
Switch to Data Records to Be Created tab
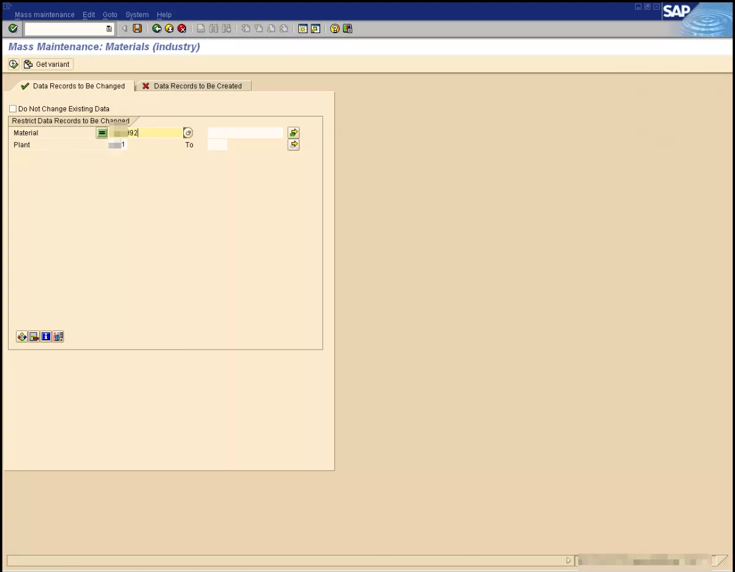coord(193,86)
